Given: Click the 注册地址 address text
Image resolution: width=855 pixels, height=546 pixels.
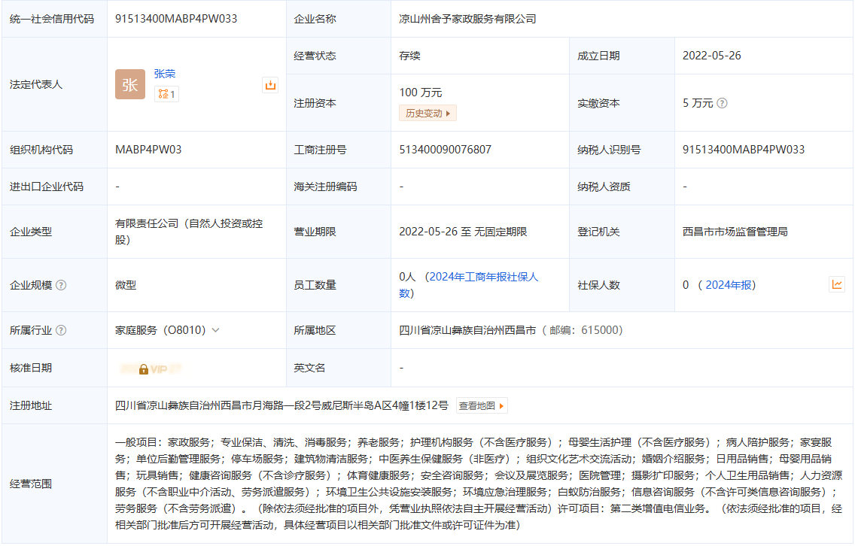Looking at the screenshot, I should [x=281, y=405].
